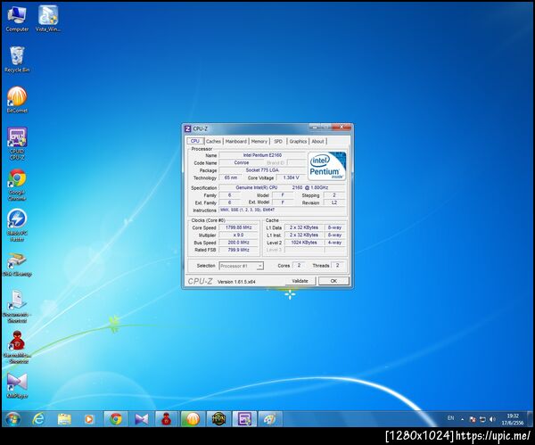
Task: Select the red ninja taskbar icon
Action: point(167,419)
